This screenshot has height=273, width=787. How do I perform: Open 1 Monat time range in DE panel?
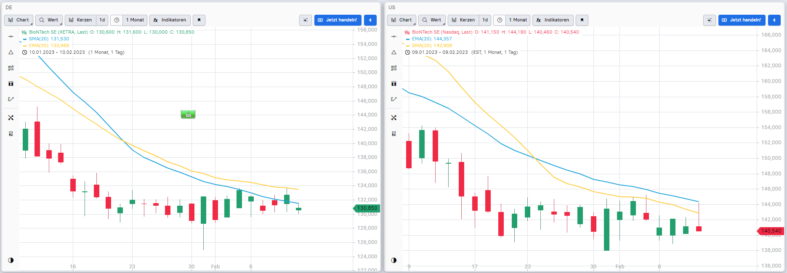click(135, 20)
